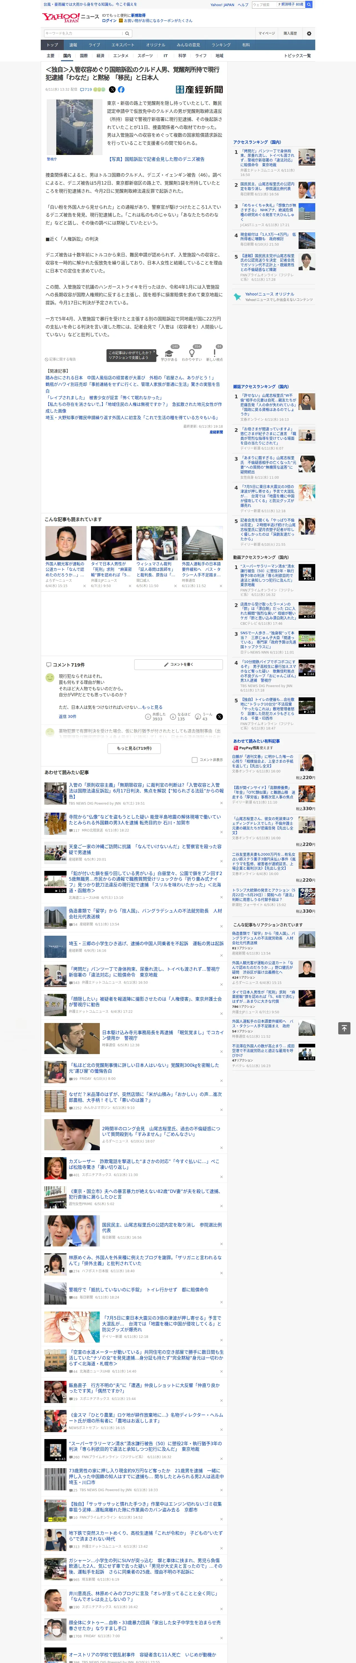
Task: Click the 産経新聞 publisher logo
Action: point(200,90)
